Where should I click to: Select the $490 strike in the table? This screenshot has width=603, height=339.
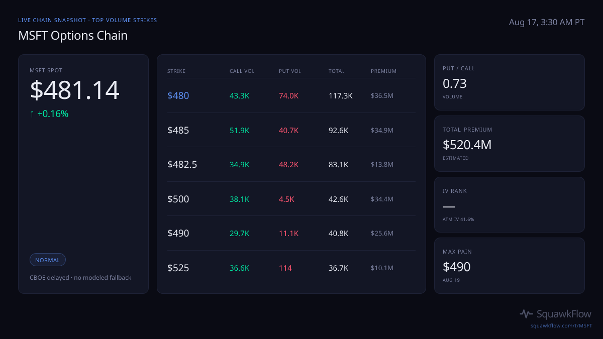pos(178,233)
